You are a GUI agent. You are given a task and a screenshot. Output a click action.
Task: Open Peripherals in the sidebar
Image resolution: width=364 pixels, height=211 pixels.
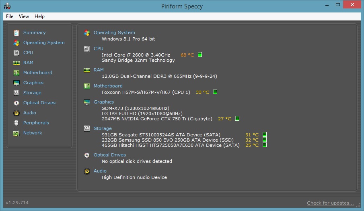point(36,123)
